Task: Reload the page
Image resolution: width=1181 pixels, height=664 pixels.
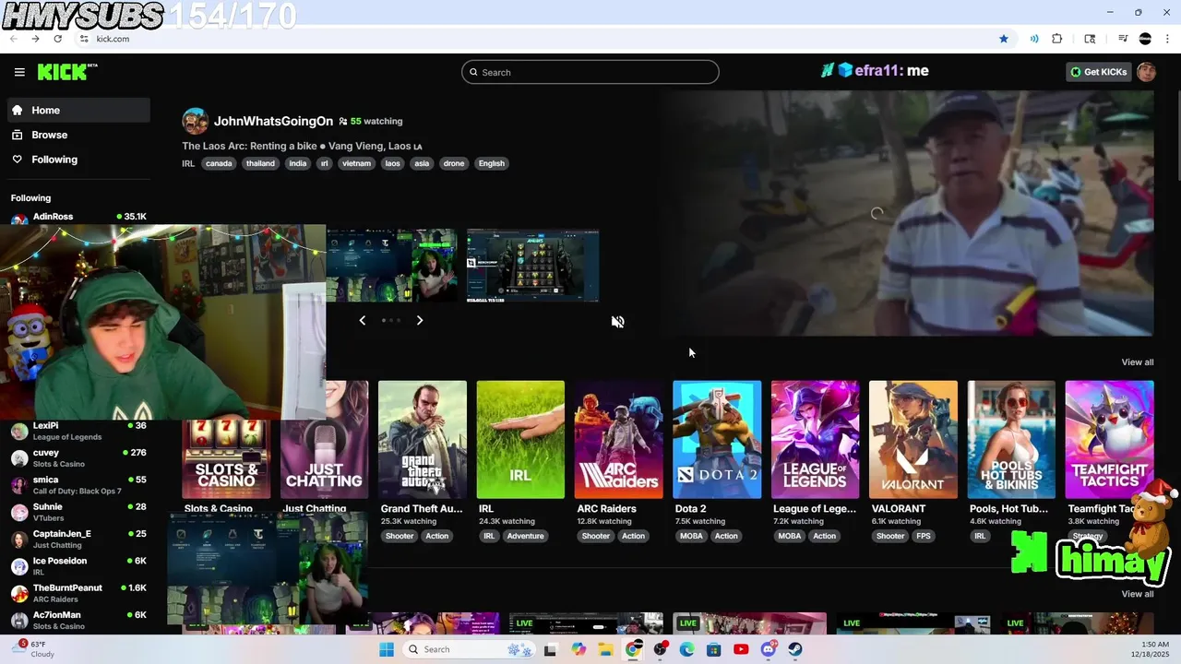Action: [x=58, y=39]
